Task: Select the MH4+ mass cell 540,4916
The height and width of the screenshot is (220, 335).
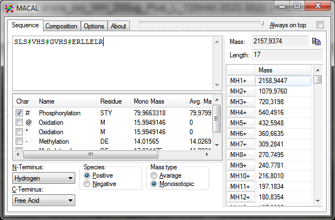Action: pos(283,113)
